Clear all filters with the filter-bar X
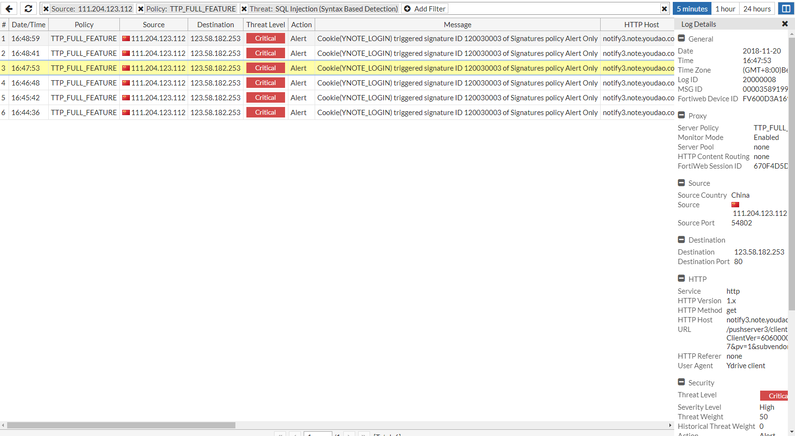The image size is (795, 436). pos(665,8)
